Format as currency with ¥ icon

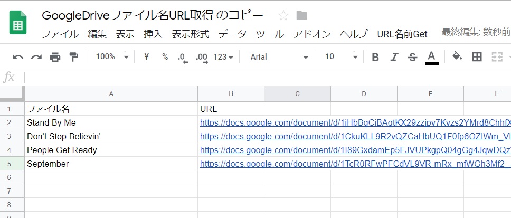point(147,56)
